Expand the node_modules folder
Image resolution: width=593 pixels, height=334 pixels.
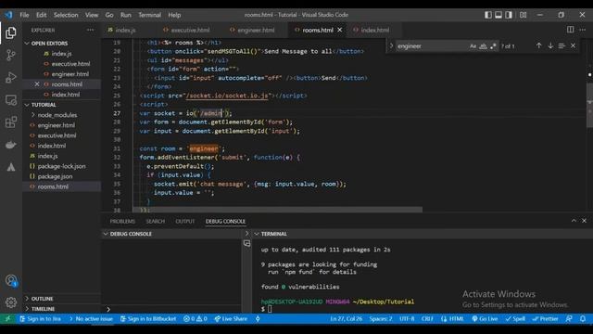click(x=57, y=115)
